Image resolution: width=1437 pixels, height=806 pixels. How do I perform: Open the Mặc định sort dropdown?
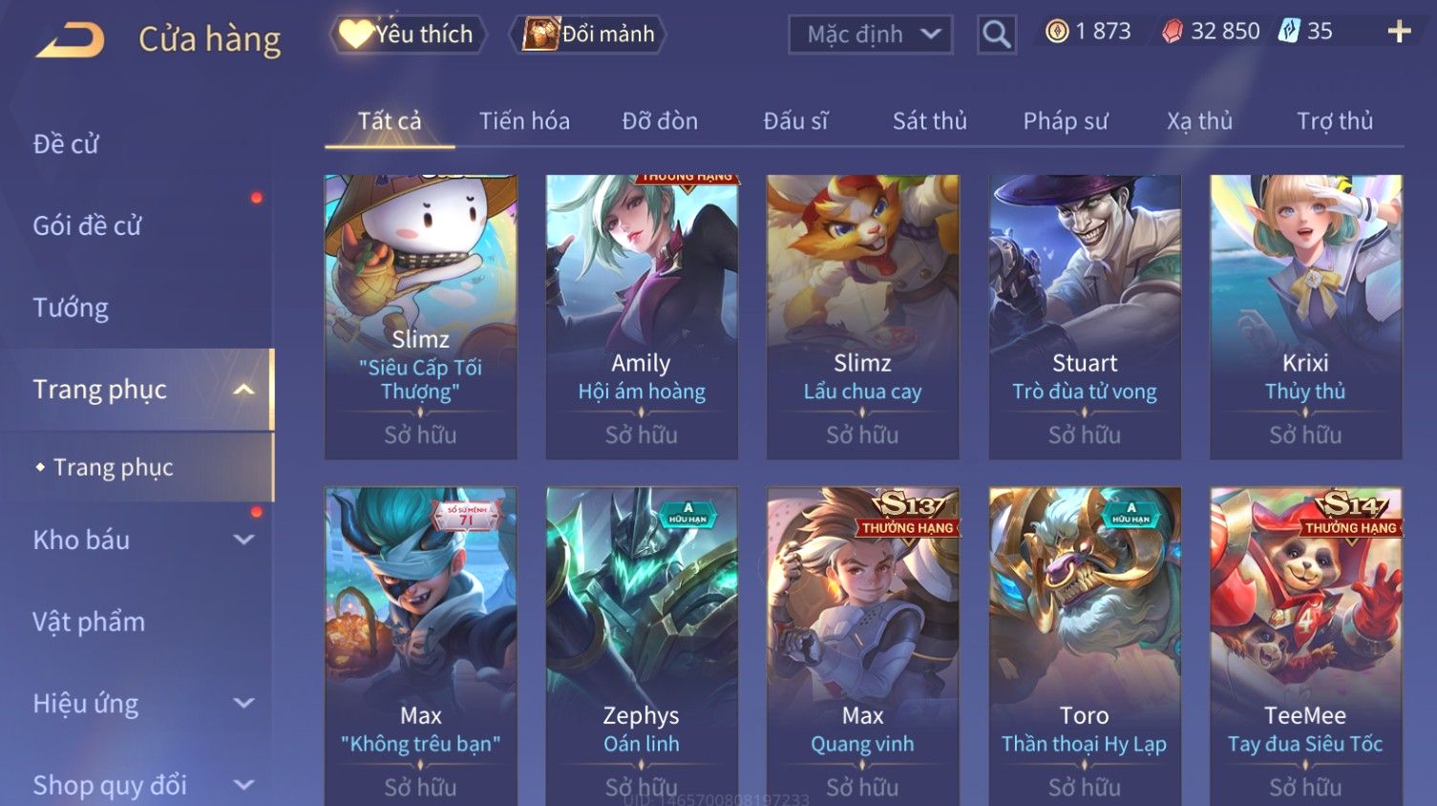tap(871, 34)
